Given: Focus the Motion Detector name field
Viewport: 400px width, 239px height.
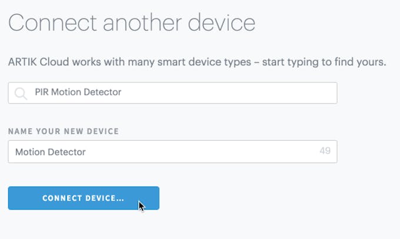Looking at the screenshot, I should (173, 152).
